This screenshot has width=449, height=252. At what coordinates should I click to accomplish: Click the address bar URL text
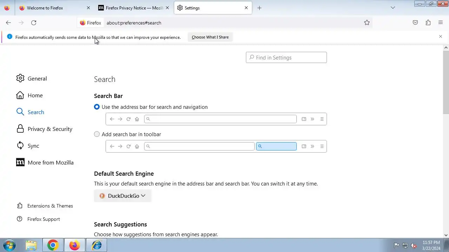[x=134, y=23]
